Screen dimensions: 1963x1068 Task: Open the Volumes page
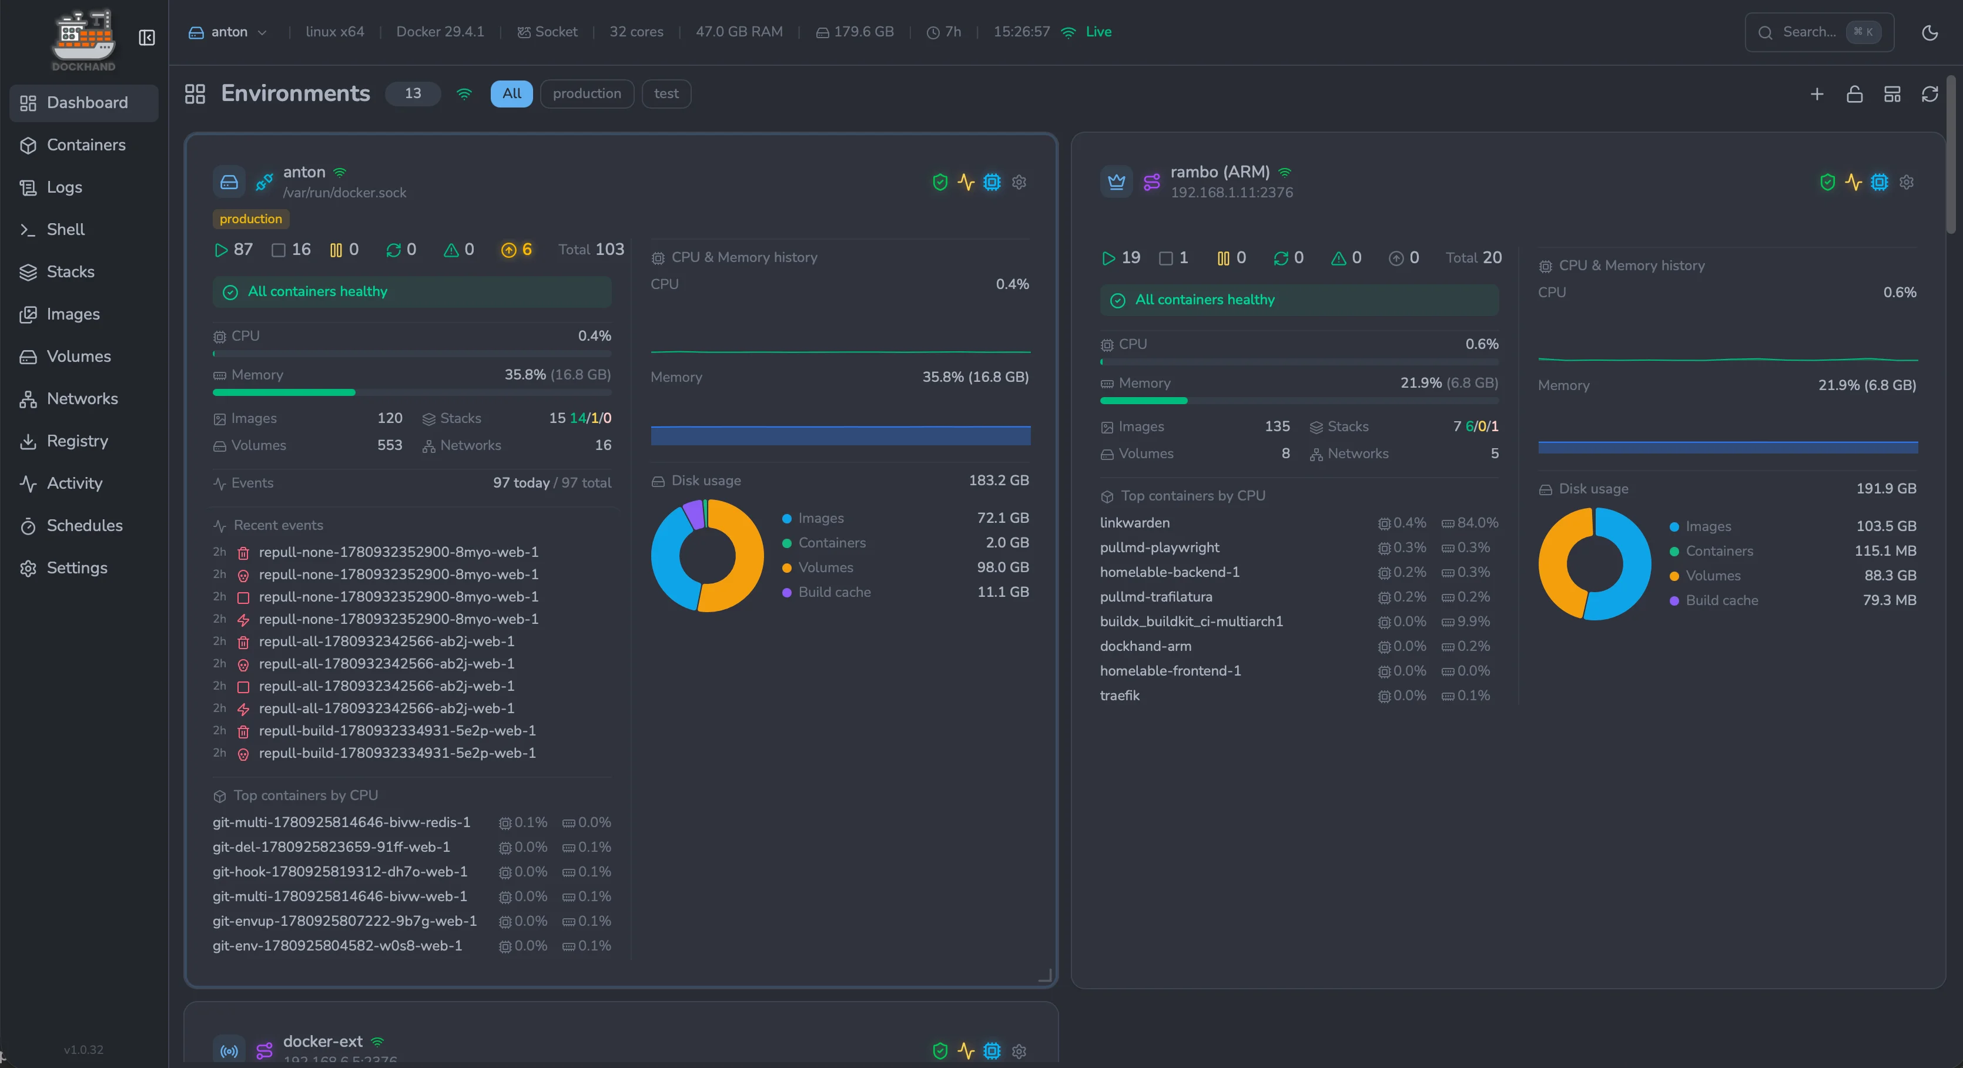[x=84, y=357]
